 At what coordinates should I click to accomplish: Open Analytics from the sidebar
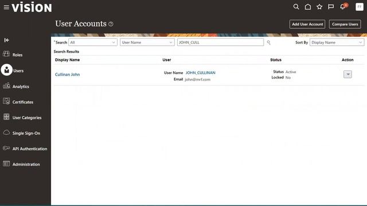pyautogui.click(x=21, y=86)
